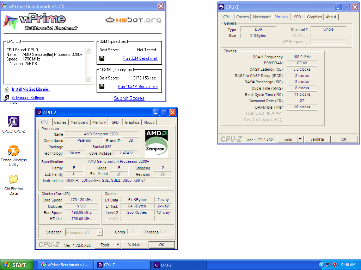Viewport: 361px width, 270px height.
Task: Switch to Graphics tab in lower CPU-Z window
Action: tap(132, 122)
